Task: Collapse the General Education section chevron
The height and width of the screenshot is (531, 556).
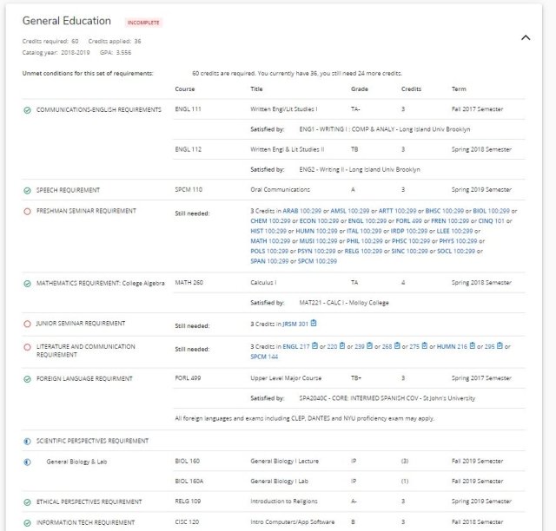Action: [525, 37]
